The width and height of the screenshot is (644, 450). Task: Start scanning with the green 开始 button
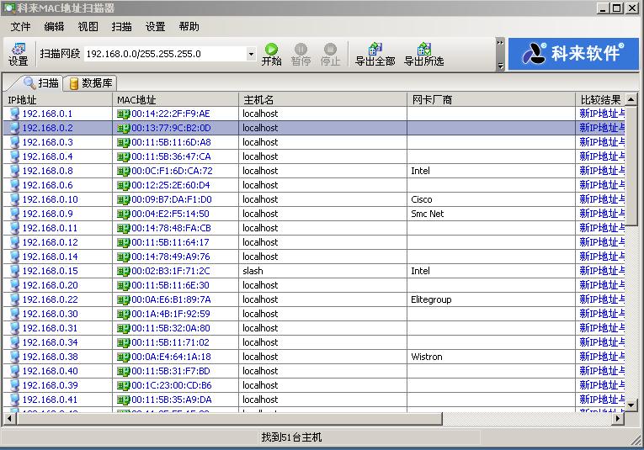pyautogui.click(x=271, y=54)
